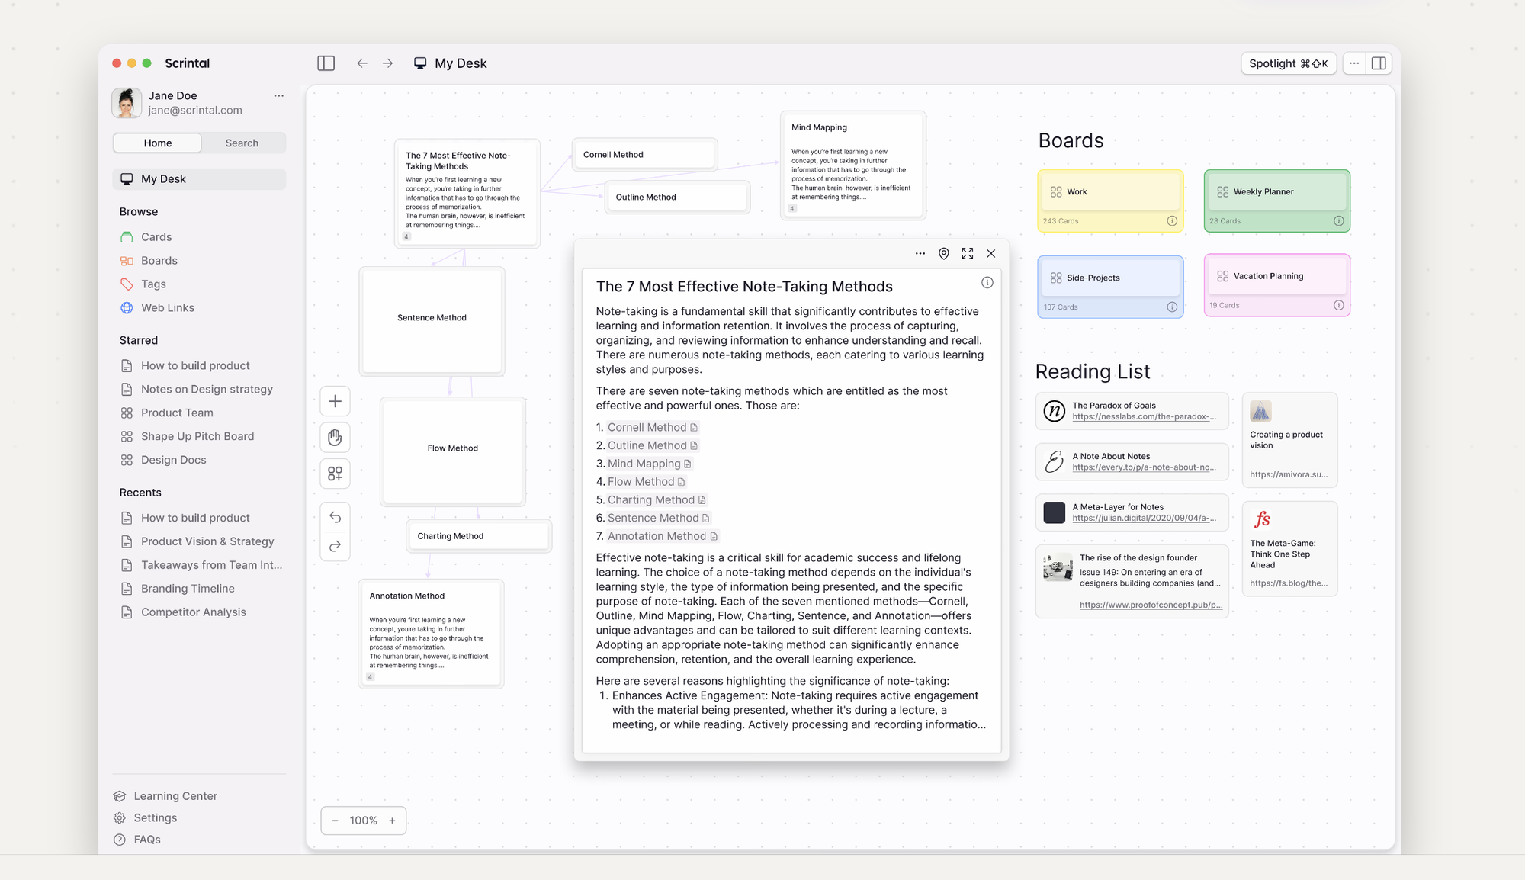Toggle the left sidebar panel icon
Screen dimensions: 1525x880
[326, 63]
